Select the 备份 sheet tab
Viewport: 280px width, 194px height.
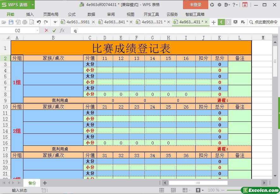tap(32, 183)
